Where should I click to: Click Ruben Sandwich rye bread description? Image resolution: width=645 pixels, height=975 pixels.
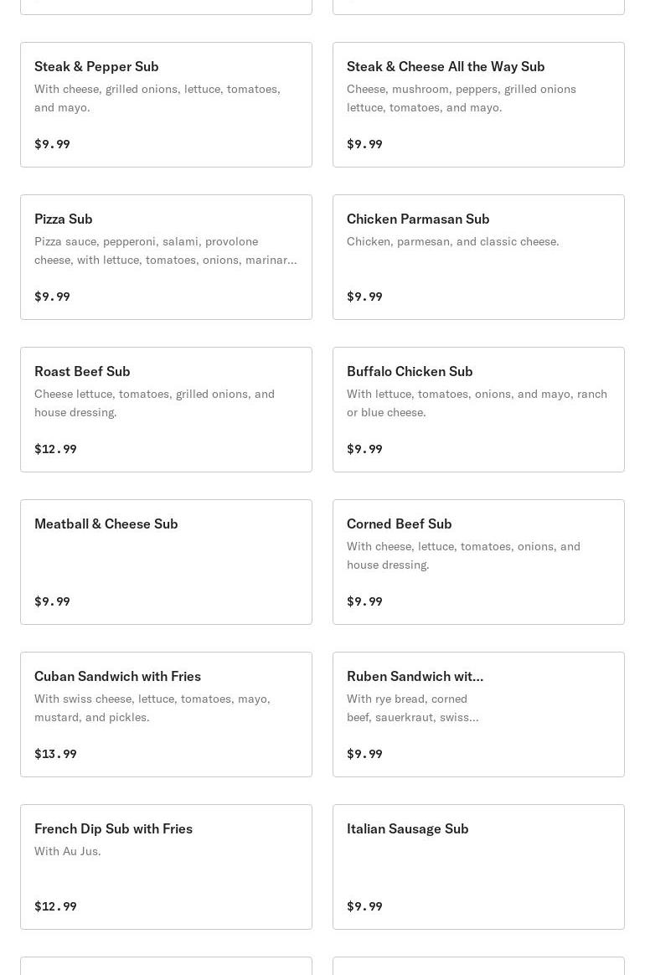[413, 708]
